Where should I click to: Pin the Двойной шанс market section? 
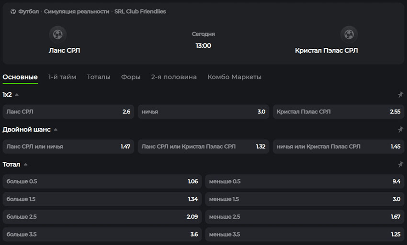400,130
